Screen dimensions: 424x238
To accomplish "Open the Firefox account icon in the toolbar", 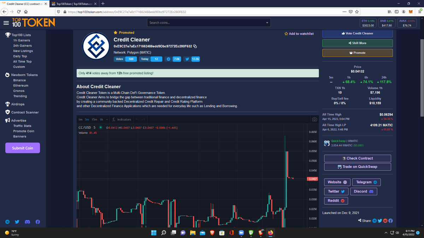I will [404, 12].
